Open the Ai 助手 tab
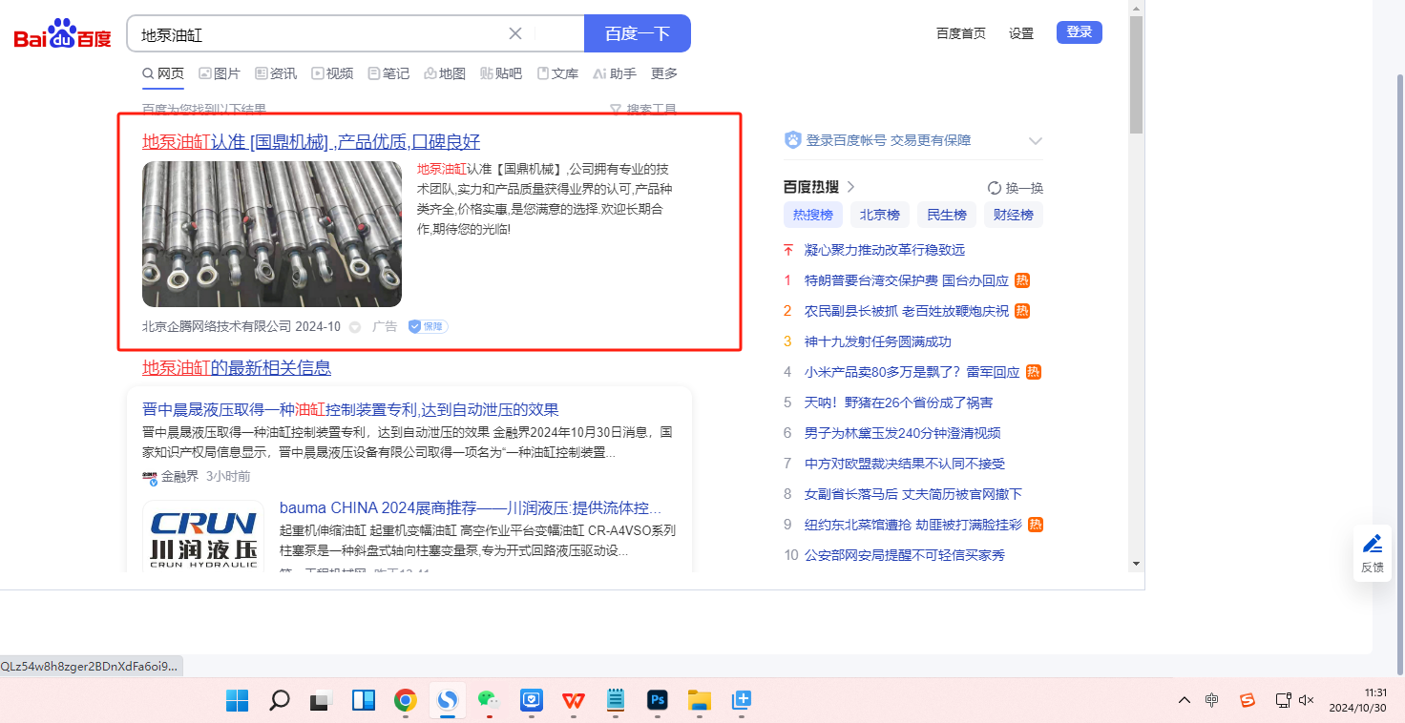The width and height of the screenshot is (1405, 723). pyautogui.click(x=615, y=73)
